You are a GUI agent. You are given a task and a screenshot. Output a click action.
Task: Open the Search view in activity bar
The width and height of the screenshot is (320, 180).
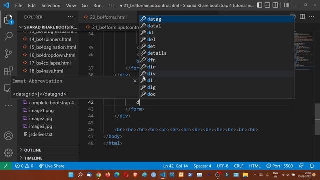click(x=8, y=36)
